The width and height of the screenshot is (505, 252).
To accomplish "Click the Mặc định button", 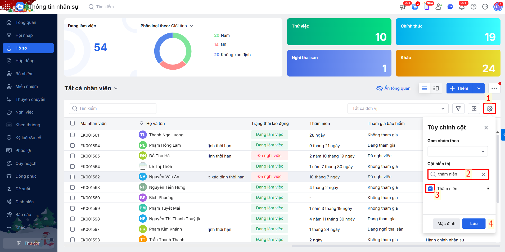I will pos(446,224).
